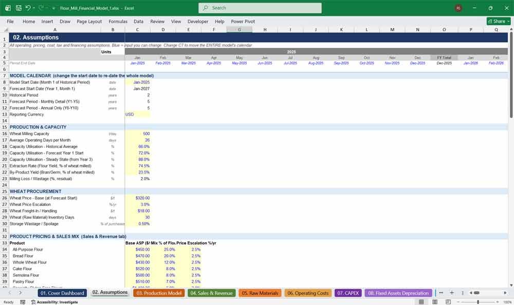The width and height of the screenshot is (514, 305).
Task: Select row 16 header
Action: pos(5,134)
